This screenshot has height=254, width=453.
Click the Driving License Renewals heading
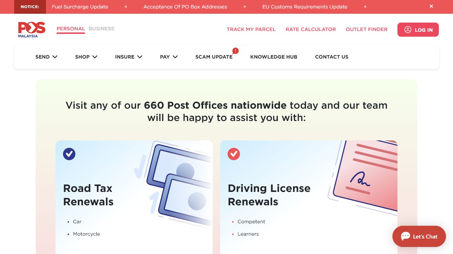coord(269,195)
